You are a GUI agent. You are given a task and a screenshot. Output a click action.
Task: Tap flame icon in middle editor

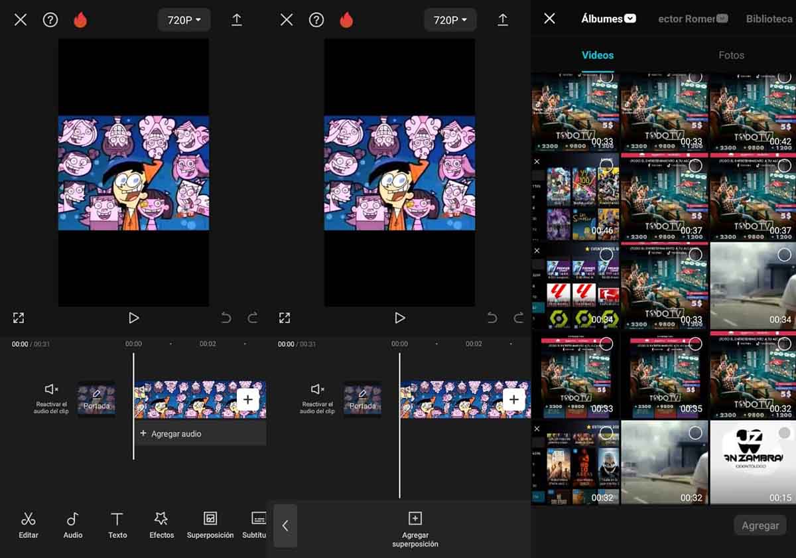(346, 20)
